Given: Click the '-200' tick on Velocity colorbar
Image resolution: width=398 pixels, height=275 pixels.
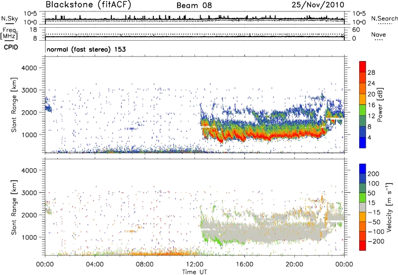Looking at the screenshot, I should click(376, 241).
